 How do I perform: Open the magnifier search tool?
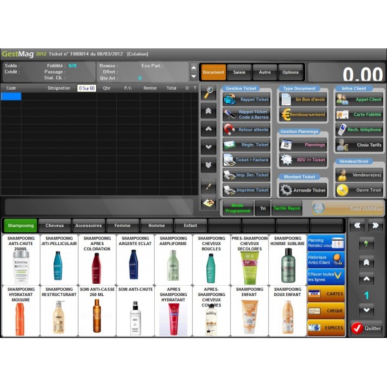click(x=208, y=93)
